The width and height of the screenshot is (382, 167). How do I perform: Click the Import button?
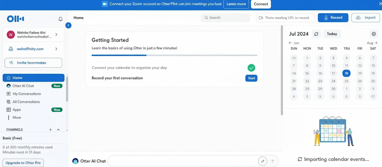(x=366, y=18)
